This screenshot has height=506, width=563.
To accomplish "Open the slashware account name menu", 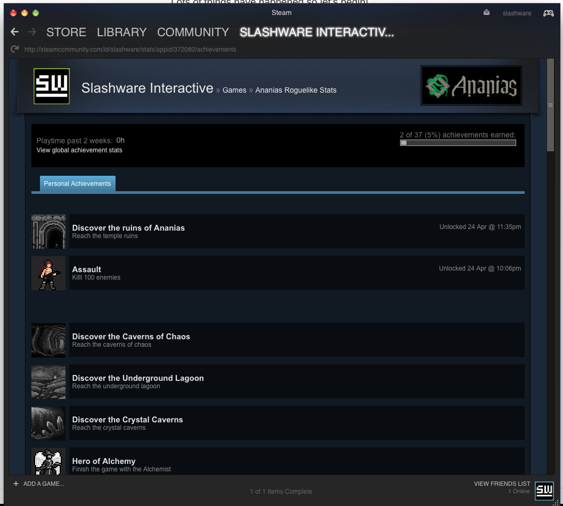I will coord(517,13).
